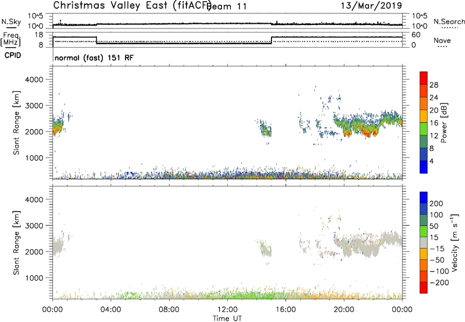Click the 'CPID' label
This screenshot has height=322, width=465.
12,55
